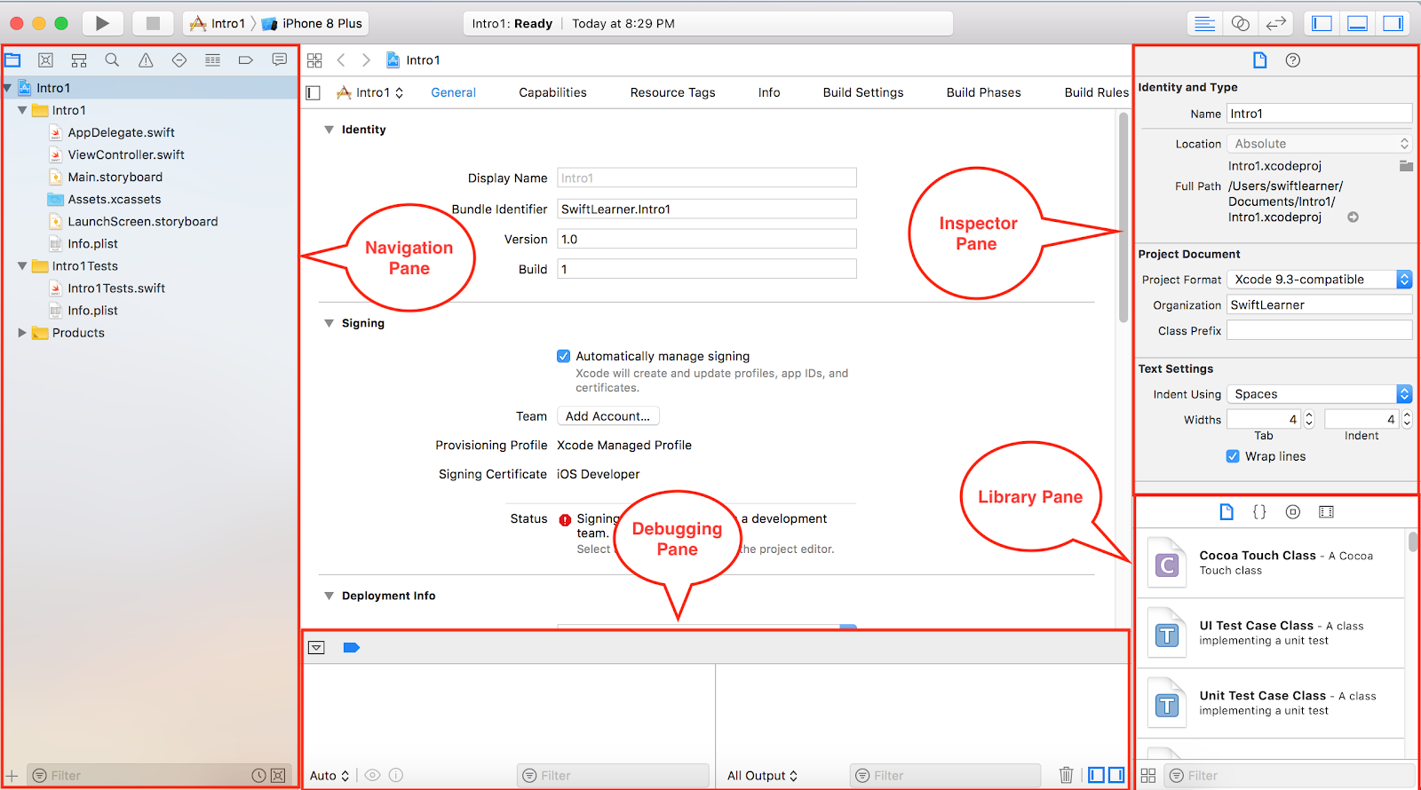Toggle breakpoints activation in debug bar
This screenshot has width=1421, height=790.
click(351, 648)
